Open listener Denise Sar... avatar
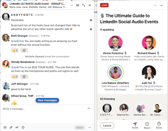Screen dimensions: 168x131 (x=141, y=108)
